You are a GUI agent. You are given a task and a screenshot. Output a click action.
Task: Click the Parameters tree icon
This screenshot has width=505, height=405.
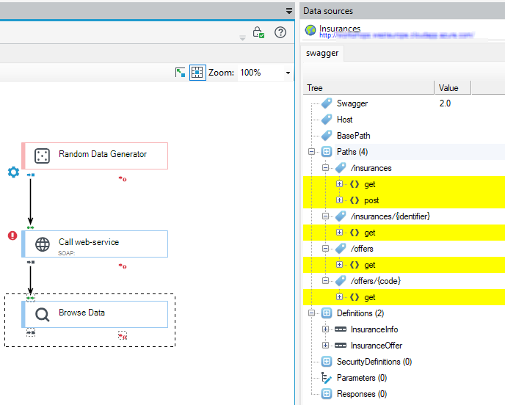click(326, 378)
